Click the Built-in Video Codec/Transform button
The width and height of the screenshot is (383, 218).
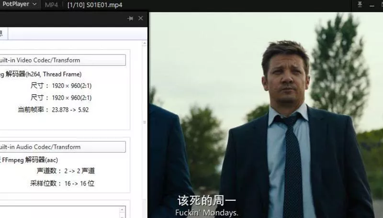[x=62, y=60]
